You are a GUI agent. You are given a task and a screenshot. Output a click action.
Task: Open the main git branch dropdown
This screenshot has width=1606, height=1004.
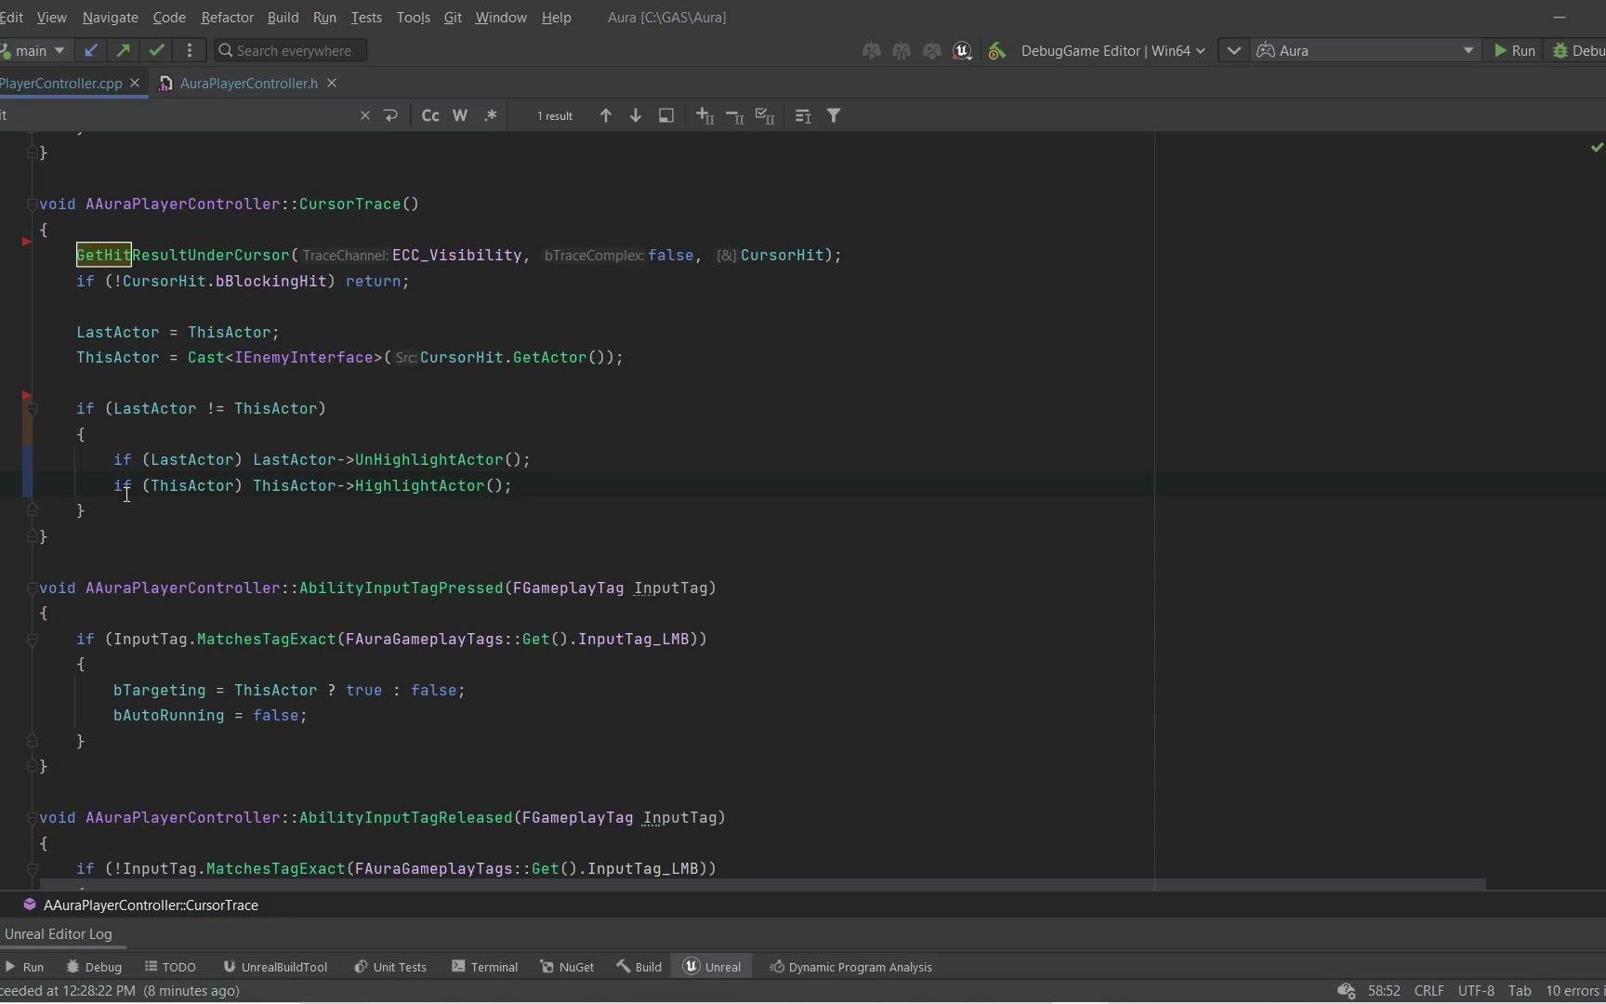tap(37, 50)
